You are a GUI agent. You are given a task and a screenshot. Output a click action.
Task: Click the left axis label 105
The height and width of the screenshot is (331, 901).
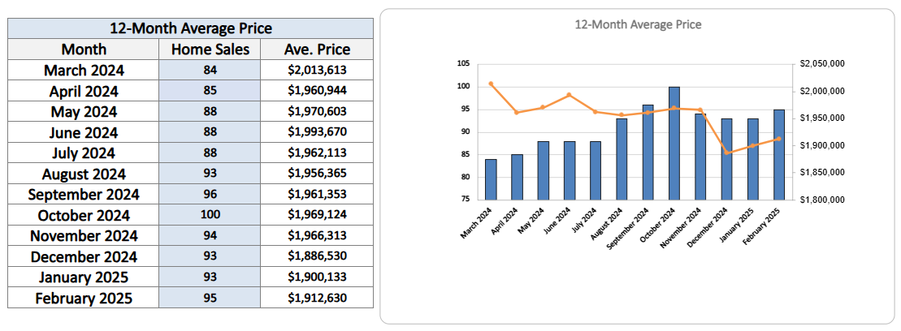tap(464, 64)
